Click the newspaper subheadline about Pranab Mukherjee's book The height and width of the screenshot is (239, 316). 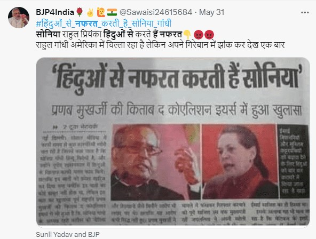(x=177, y=110)
